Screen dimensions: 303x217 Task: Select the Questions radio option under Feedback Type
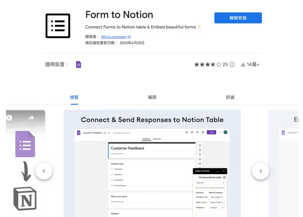[112, 174]
